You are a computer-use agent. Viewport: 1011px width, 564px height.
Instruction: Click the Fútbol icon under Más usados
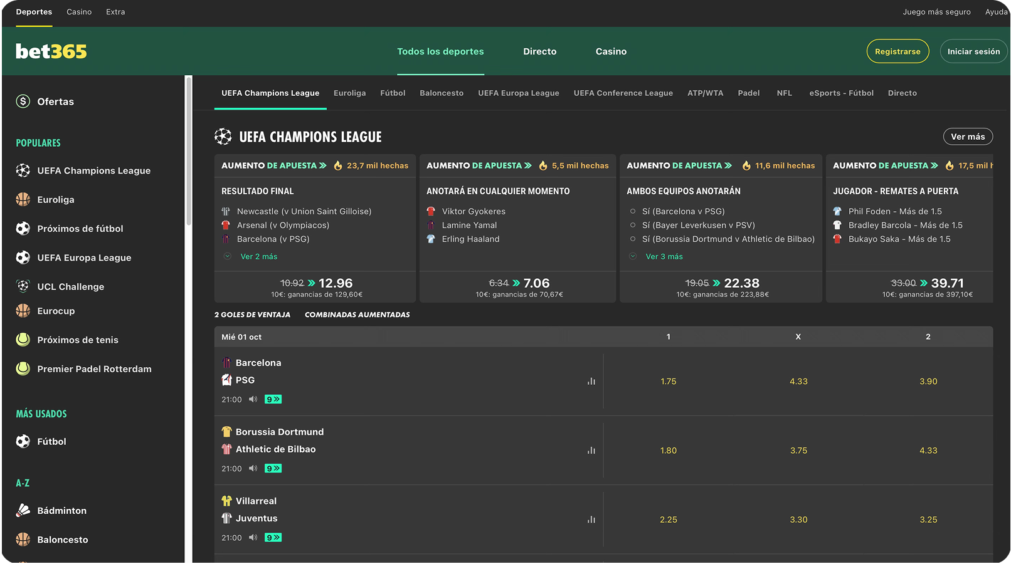click(23, 441)
